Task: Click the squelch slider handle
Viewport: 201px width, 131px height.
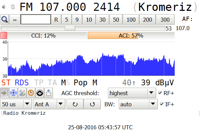Action: [x=70, y=28]
